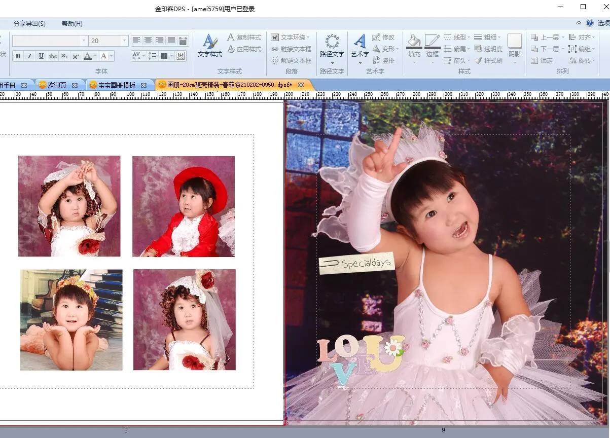Click the 路径文字 path text icon
The width and height of the screenshot is (610, 438).
pos(332,46)
